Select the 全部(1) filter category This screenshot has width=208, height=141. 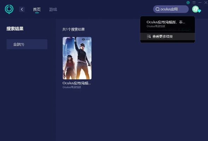pos(27,44)
